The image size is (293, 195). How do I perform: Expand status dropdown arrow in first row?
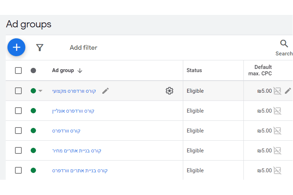tap(40, 91)
